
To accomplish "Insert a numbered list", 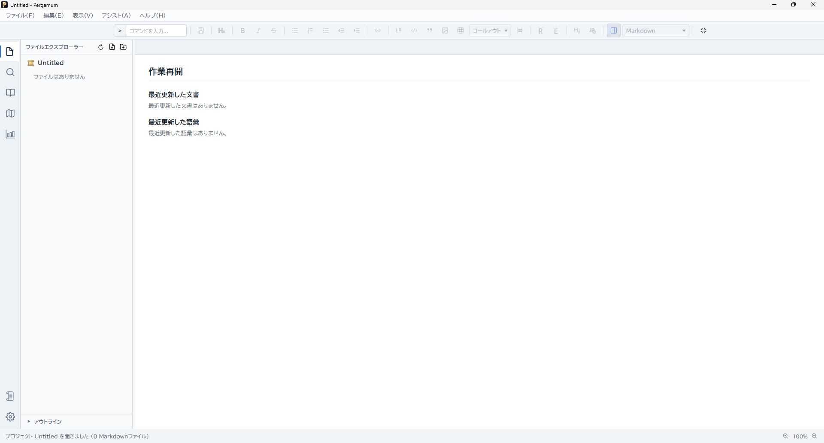I will coord(310,30).
